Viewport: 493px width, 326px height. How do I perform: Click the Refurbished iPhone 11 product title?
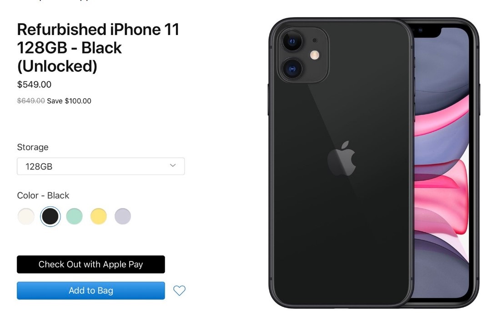pos(98,48)
